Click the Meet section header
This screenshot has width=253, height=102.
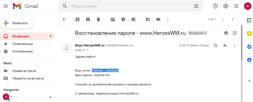pos(7,63)
